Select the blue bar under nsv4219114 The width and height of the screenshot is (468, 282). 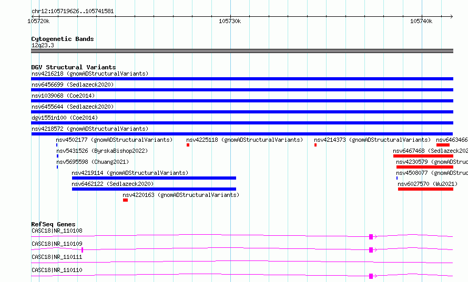coord(154,178)
